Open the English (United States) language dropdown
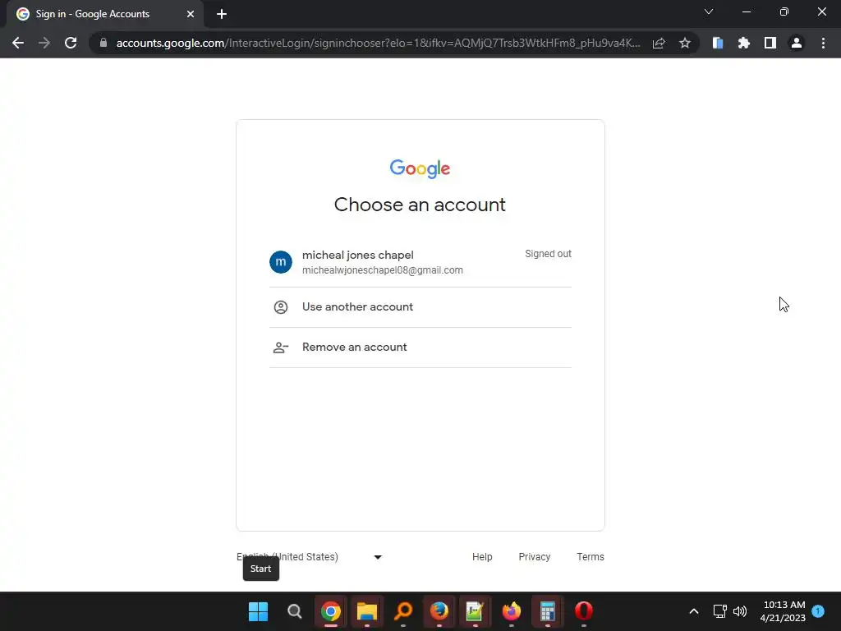This screenshot has width=841, height=631. (310, 557)
